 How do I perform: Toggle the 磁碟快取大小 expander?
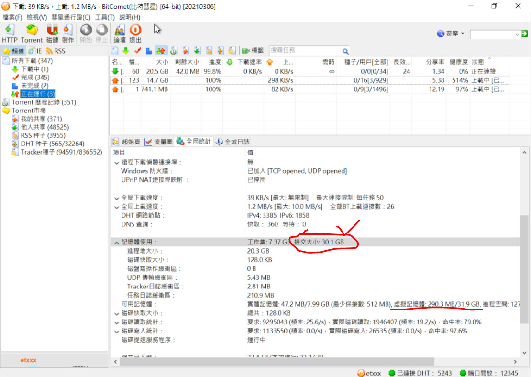coord(117,314)
